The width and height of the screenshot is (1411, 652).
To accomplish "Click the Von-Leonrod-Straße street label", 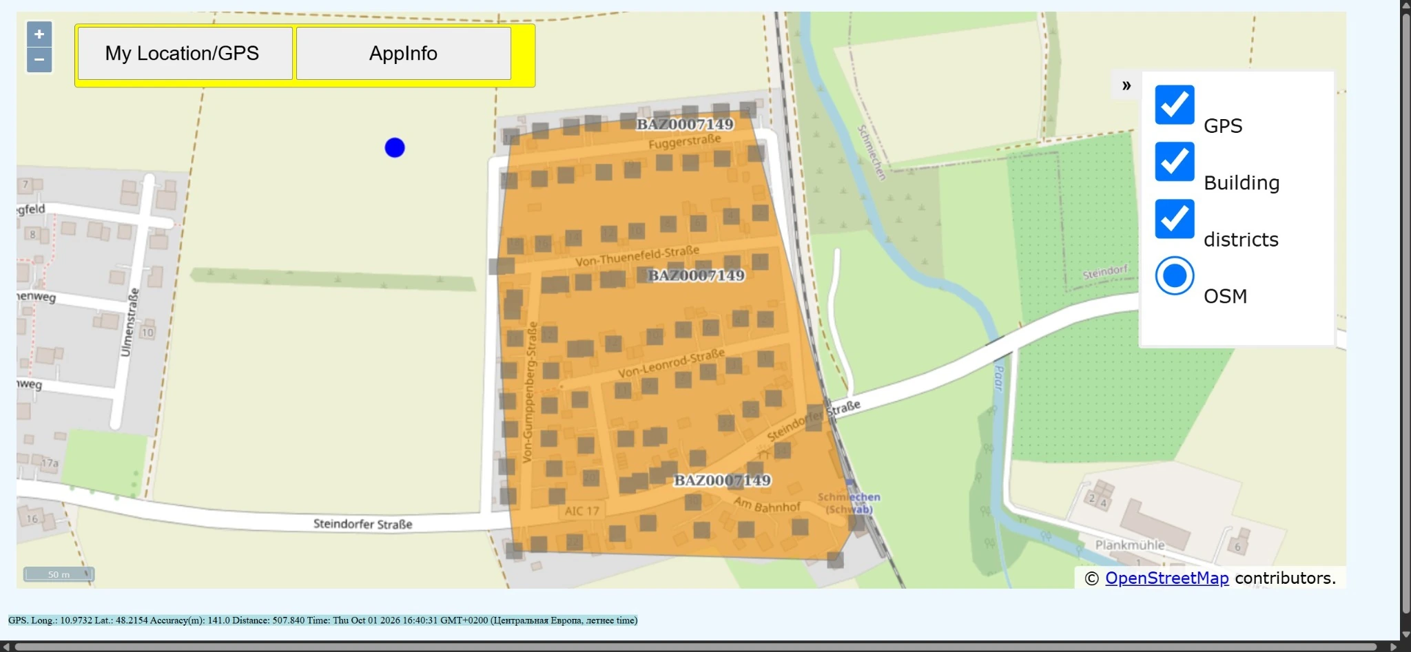I will [671, 363].
